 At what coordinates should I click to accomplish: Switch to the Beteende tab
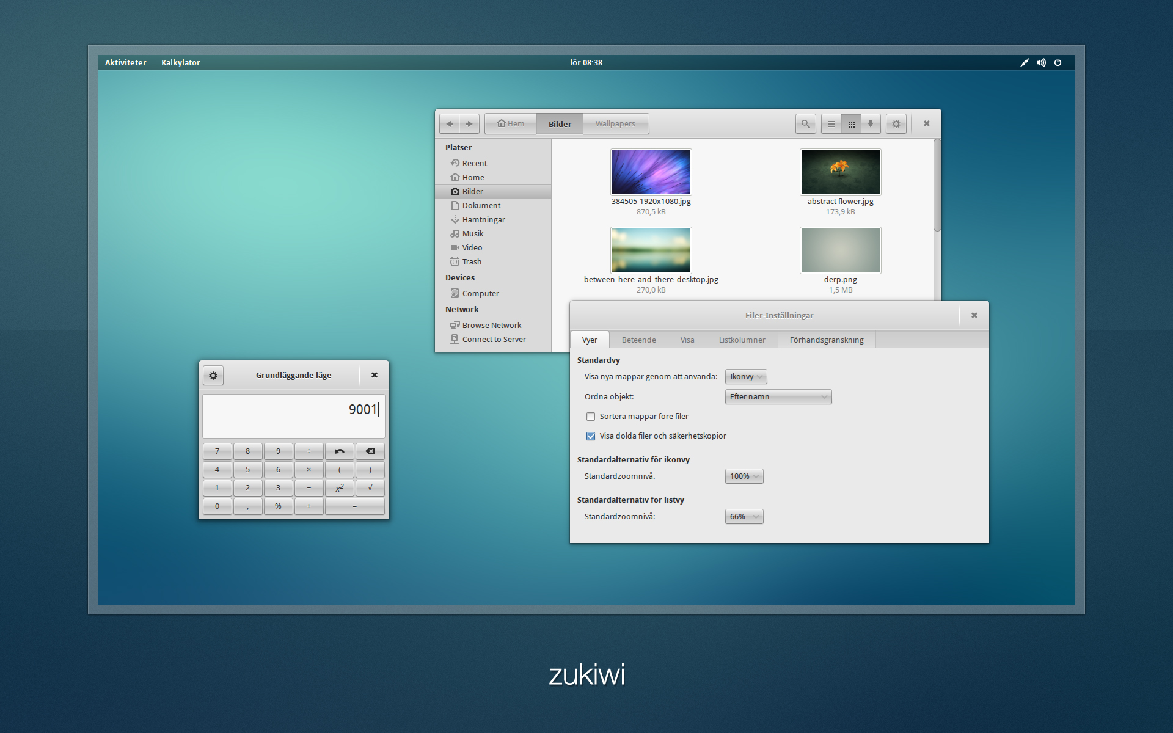pos(638,340)
